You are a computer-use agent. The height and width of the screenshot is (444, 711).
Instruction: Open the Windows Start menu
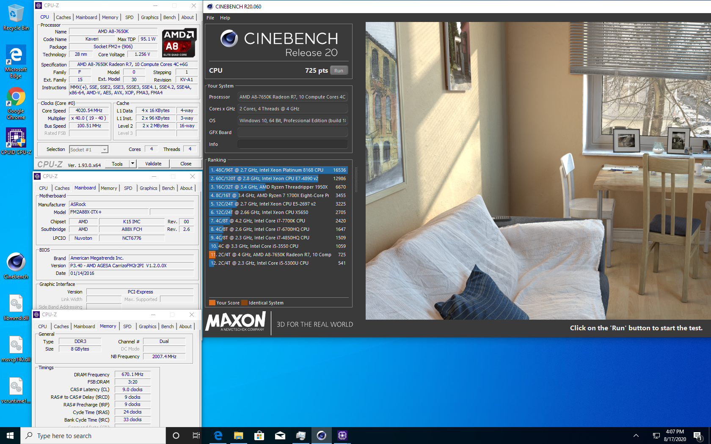[10, 436]
